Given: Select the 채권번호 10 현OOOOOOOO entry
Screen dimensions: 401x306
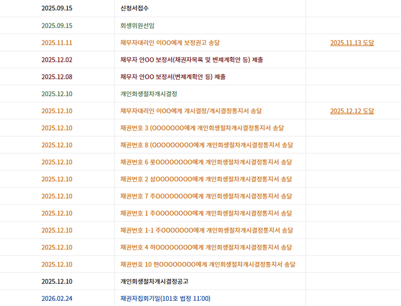Looking at the screenshot, I should 207,264.
